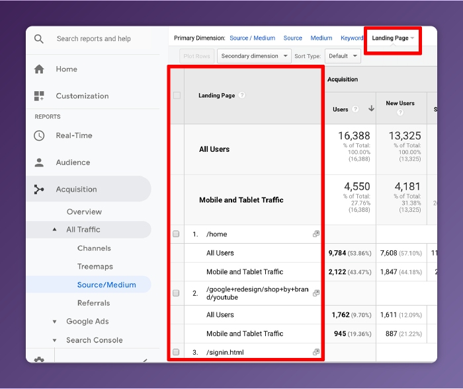463x389 pixels.
Task: Open /home page in new window icon
Action: point(316,234)
